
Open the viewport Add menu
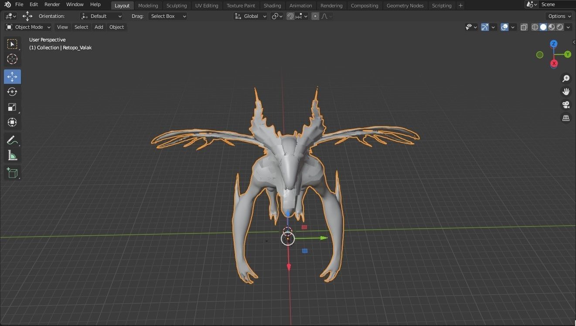click(99, 27)
